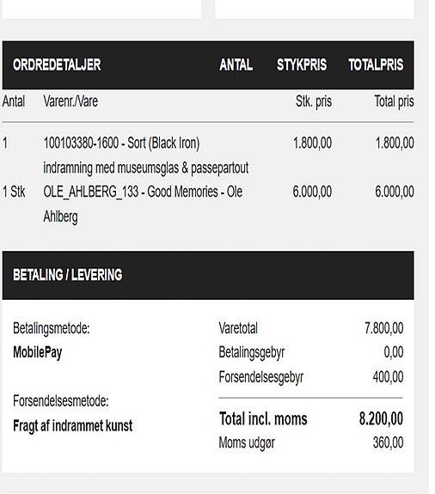Click the ORDREDETALJER header title
Image resolution: width=435 pixels, height=494 pixels.
57,65
